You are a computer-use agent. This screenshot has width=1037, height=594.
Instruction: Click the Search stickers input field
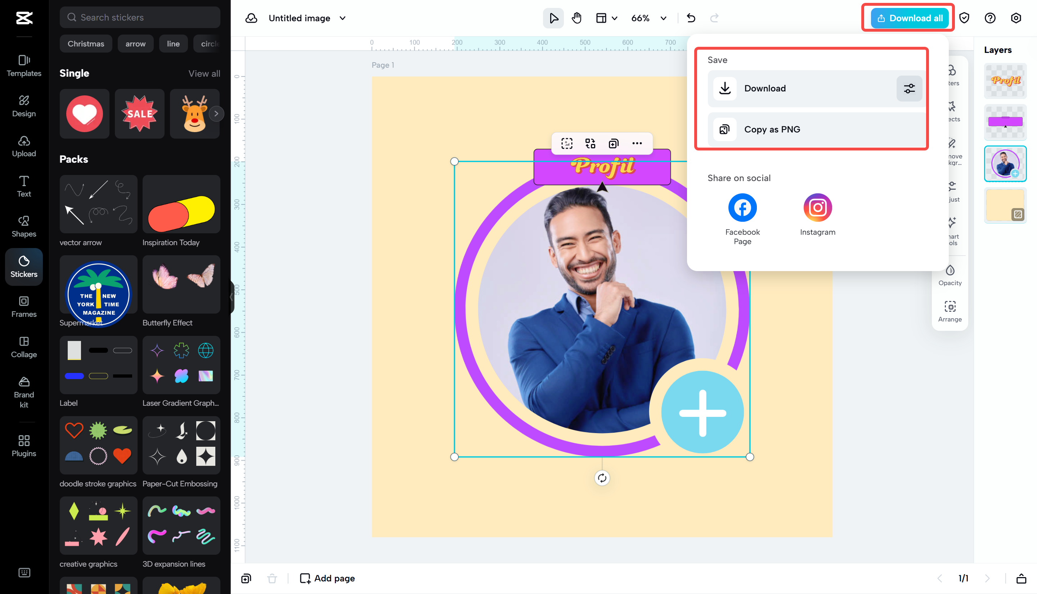click(x=139, y=17)
